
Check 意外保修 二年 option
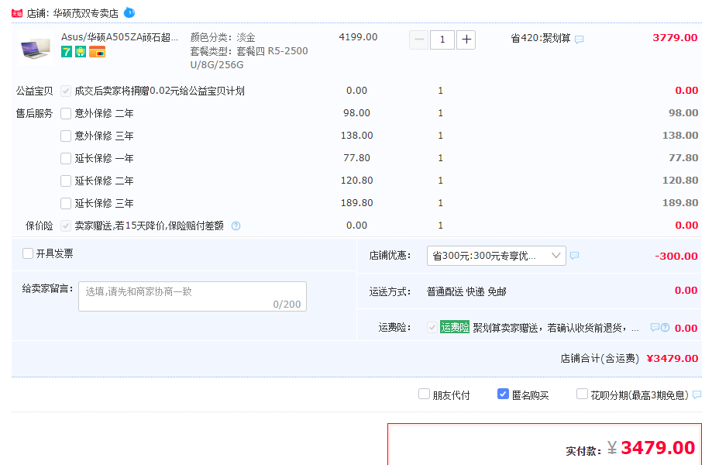coord(66,113)
